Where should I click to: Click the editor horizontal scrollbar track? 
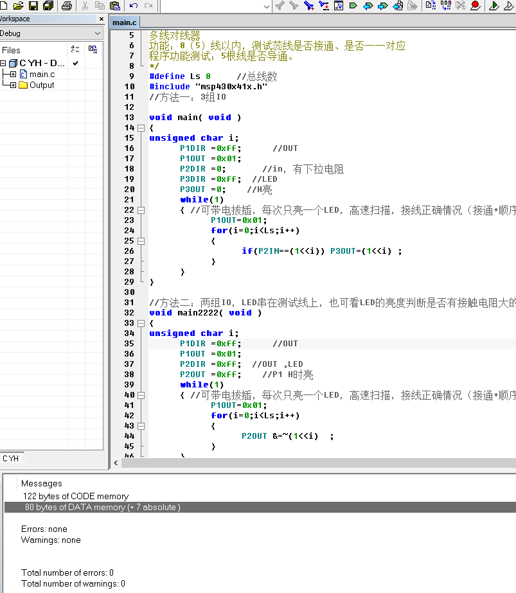tap(318, 463)
